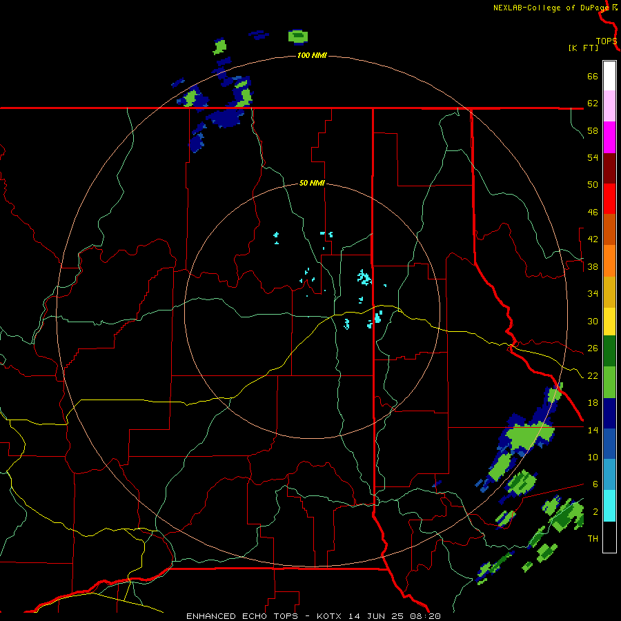Click the light pink swatch on the scale
Image resolution: width=621 pixels, height=621 pixels.
tap(609, 106)
